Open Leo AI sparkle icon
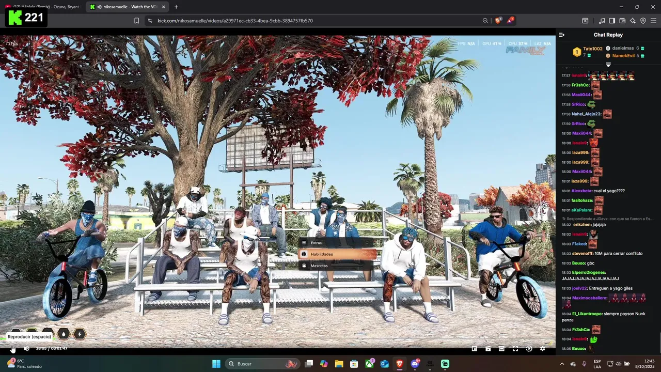The image size is (661, 372). tap(633, 21)
